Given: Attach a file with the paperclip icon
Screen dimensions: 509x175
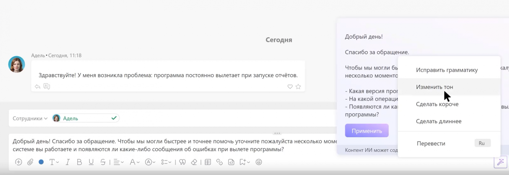Looking at the screenshot, I should tap(30, 162).
